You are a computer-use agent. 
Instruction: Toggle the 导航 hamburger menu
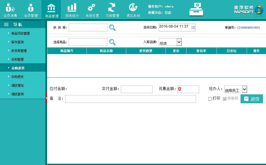click(x=6, y=24)
